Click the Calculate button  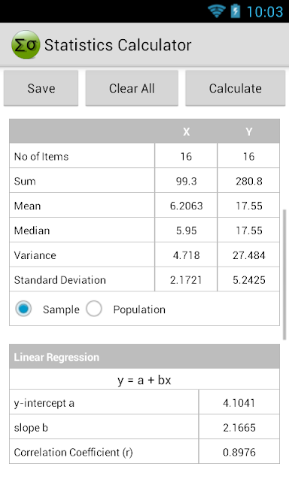pos(236,88)
